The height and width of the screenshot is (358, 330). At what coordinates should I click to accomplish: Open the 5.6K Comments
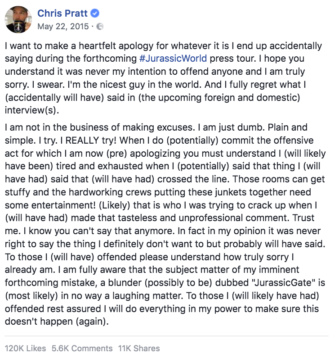[x=82, y=349]
